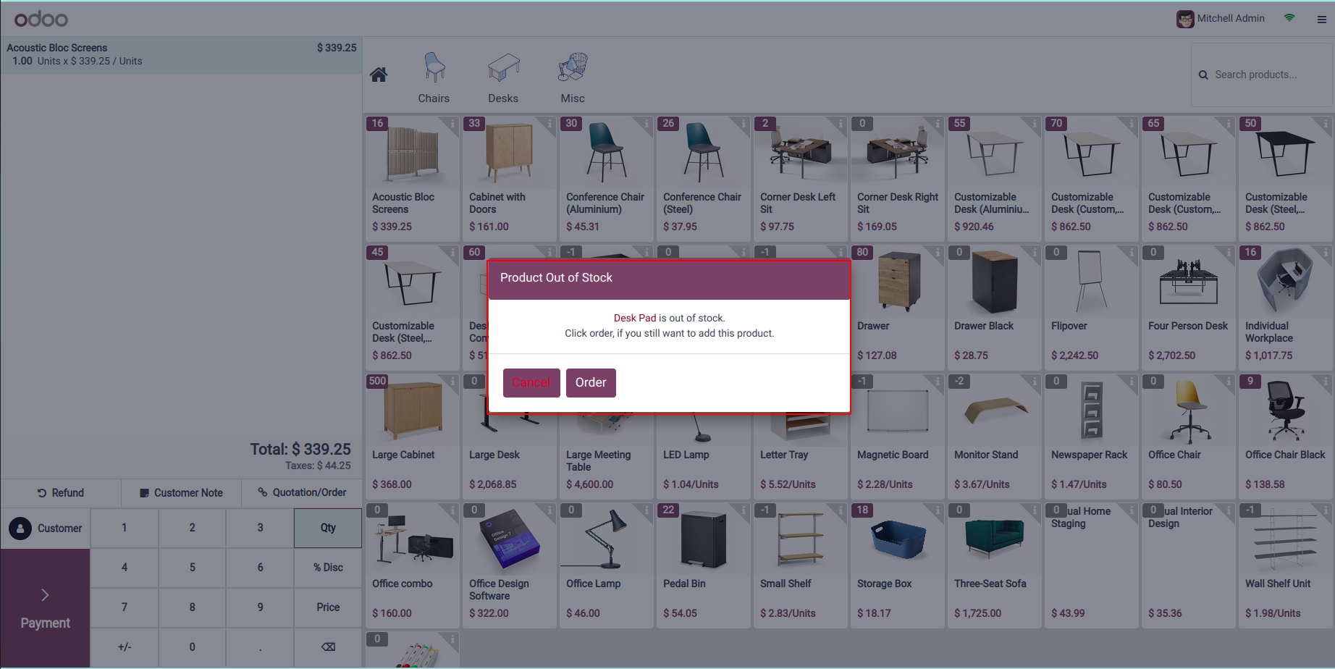This screenshot has height=669, width=1335.
Task: Click numpad key 5
Action: (193, 568)
